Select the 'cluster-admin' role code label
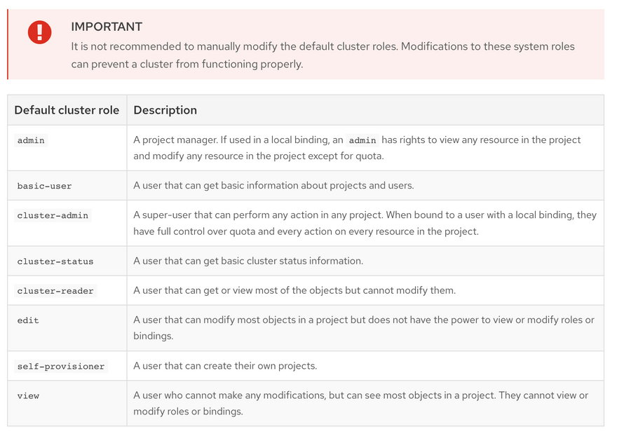This screenshot has height=434, width=617. point(53,215)
